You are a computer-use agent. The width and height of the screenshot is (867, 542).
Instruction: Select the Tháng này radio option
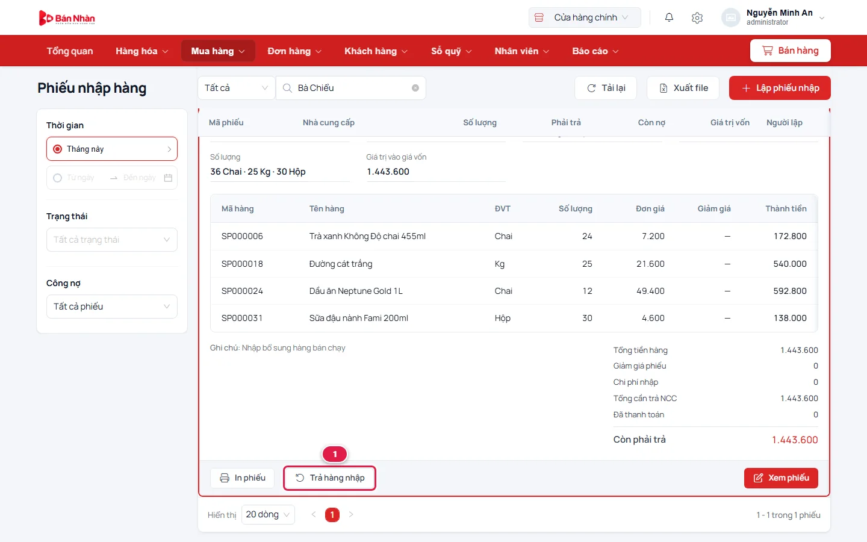tap(57, 149)
